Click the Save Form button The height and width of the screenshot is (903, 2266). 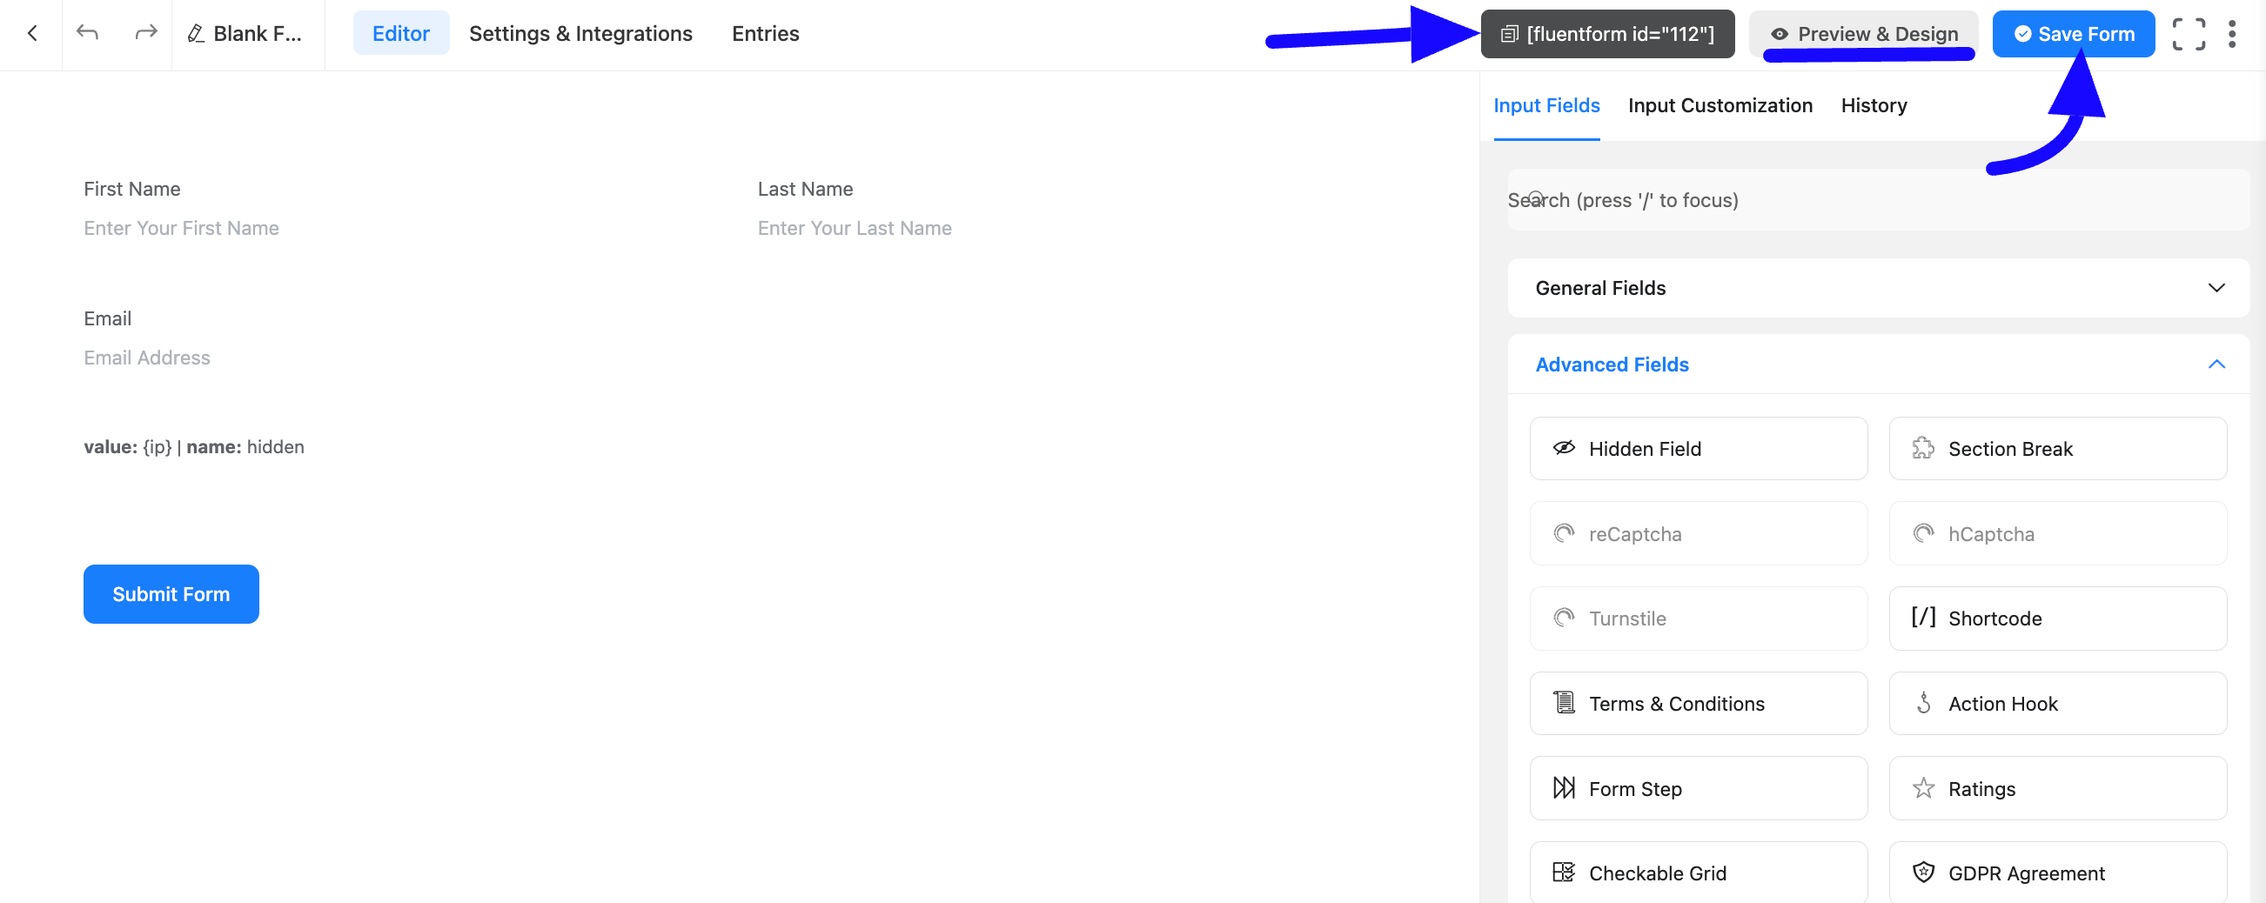[x=2073, y=34]
